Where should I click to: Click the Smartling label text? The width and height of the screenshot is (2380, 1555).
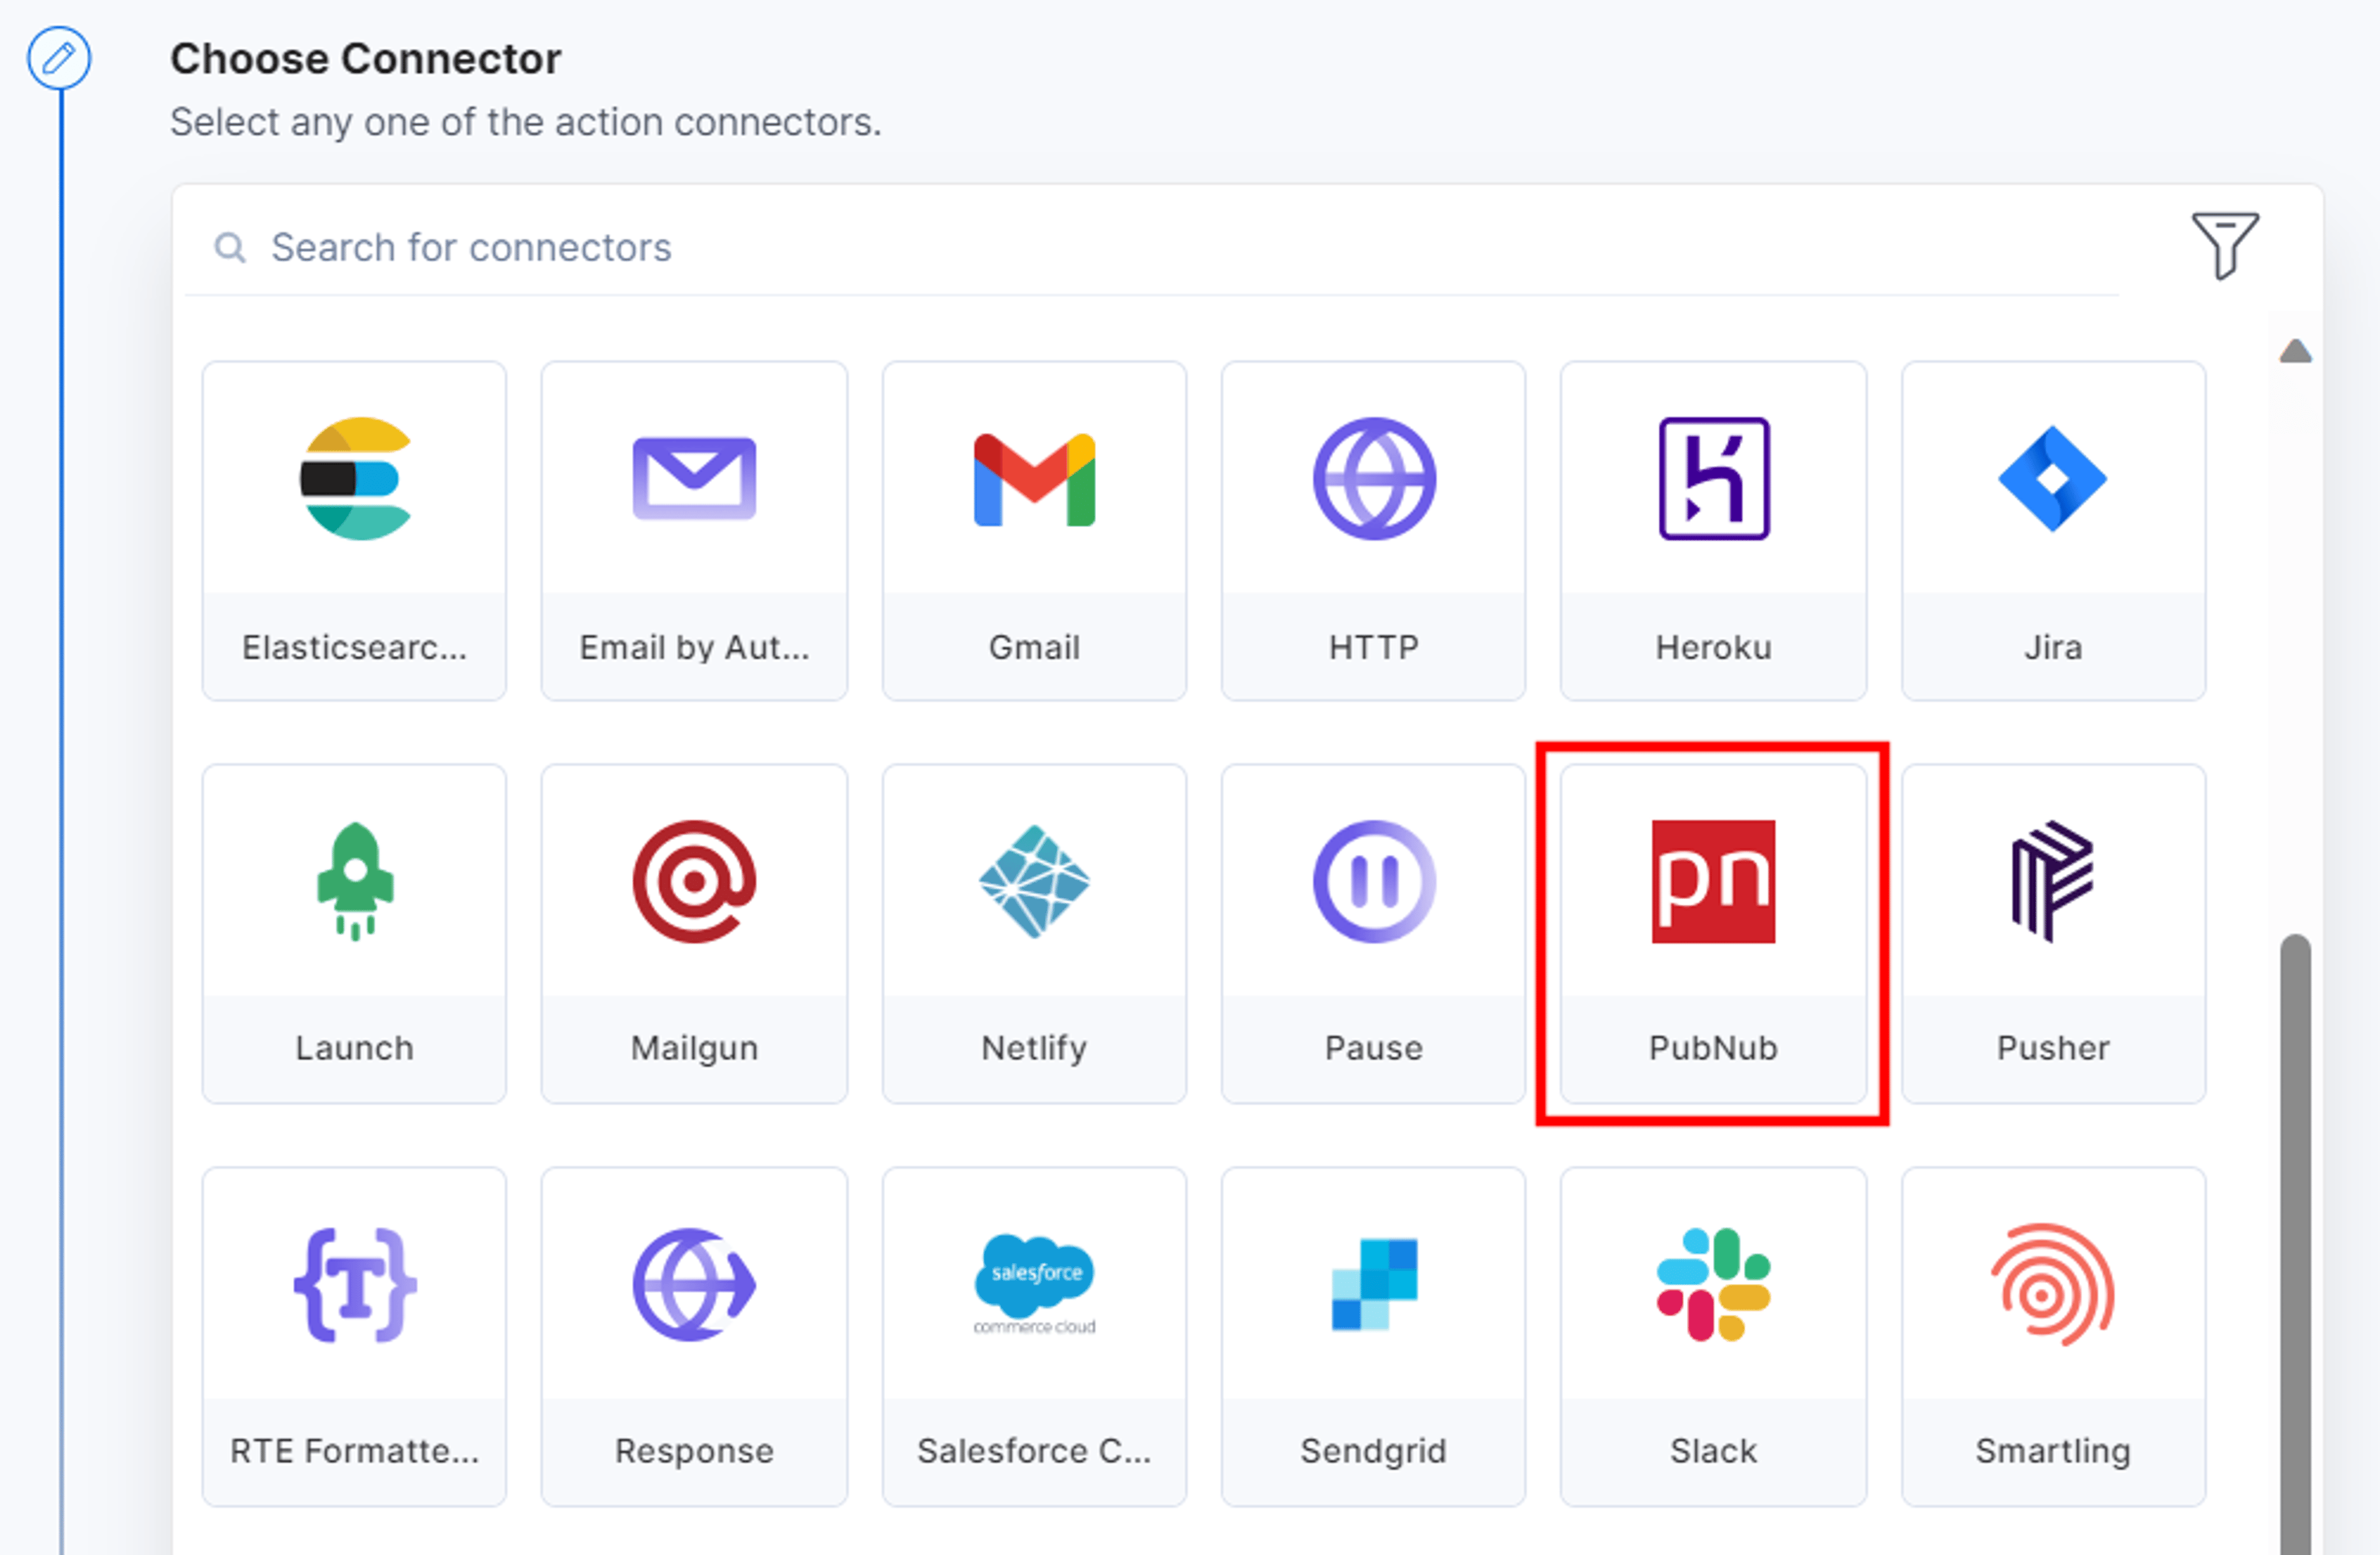[2053, 1452]
